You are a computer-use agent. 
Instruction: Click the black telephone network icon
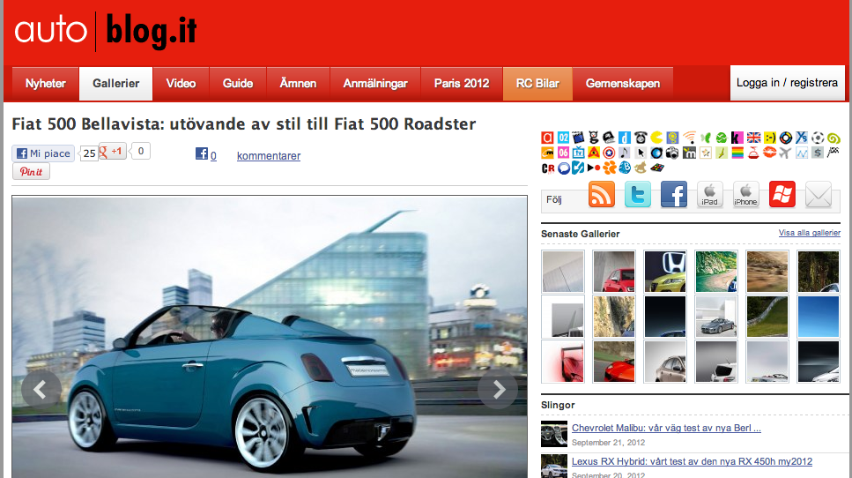pyautogui.click(x=641, y=138)
